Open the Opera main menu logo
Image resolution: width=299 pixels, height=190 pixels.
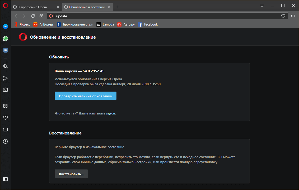(5, 6)
